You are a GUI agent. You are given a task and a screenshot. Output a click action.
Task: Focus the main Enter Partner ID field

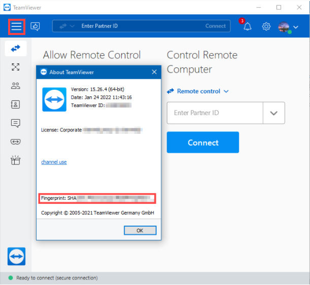[215, 113]
